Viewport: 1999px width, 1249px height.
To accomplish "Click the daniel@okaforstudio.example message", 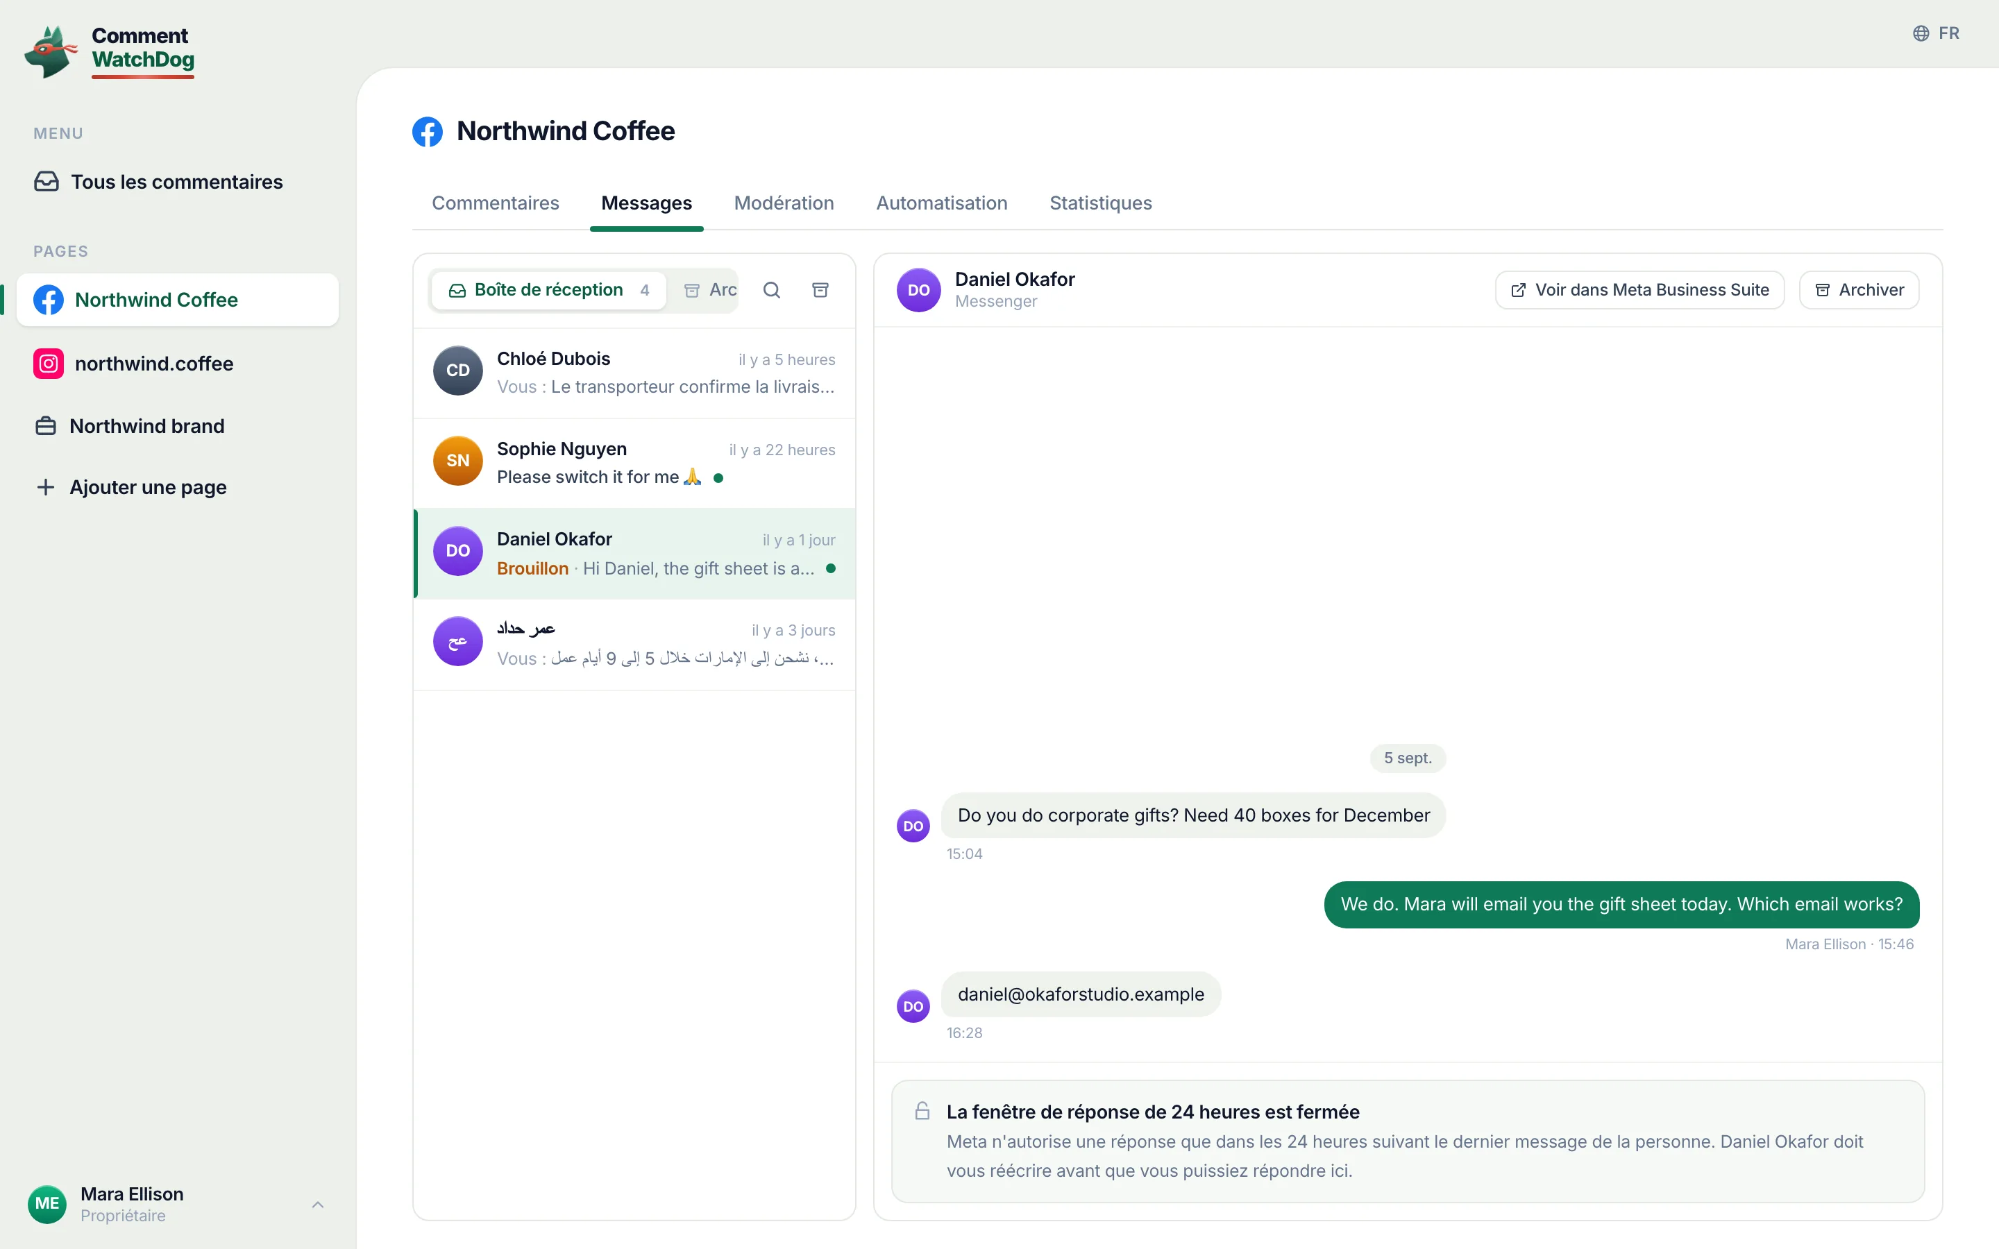I will coord(1081,994).
